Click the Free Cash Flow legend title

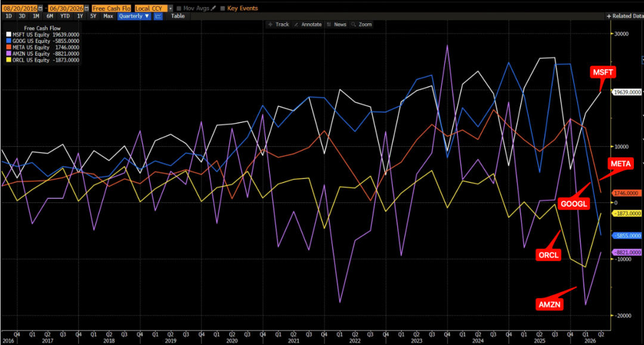point(42,29)
